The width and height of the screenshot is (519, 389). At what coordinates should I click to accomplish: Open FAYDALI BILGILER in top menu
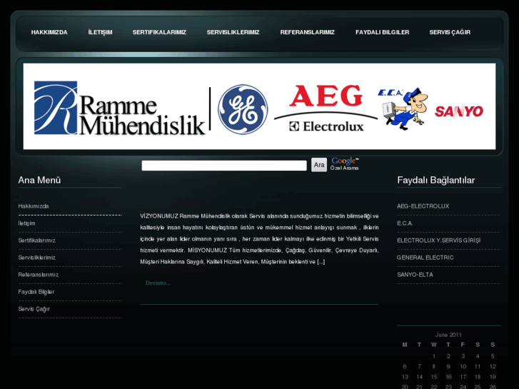coord(383,32)
